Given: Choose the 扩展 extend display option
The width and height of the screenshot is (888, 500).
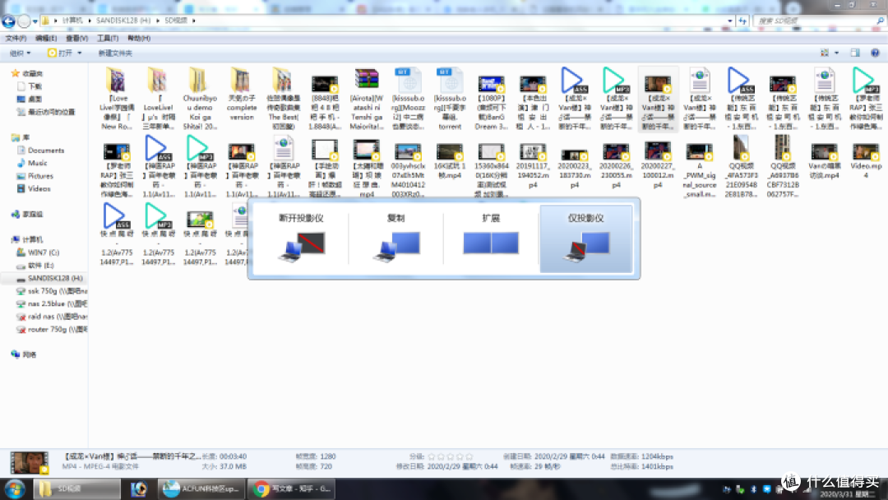Looking at the screenshot, I should 491,239.
